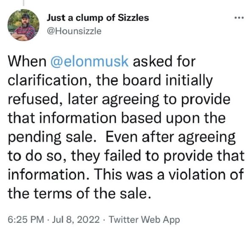Screen dimensions: 250x233
Task: Click the phrase 'Even after agreeing'
Action: point(171,137)
